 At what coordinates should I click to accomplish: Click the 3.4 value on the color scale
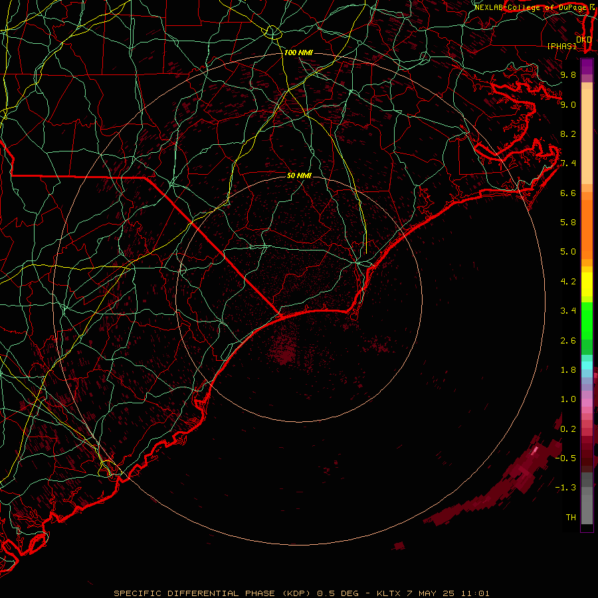(568, 311)
